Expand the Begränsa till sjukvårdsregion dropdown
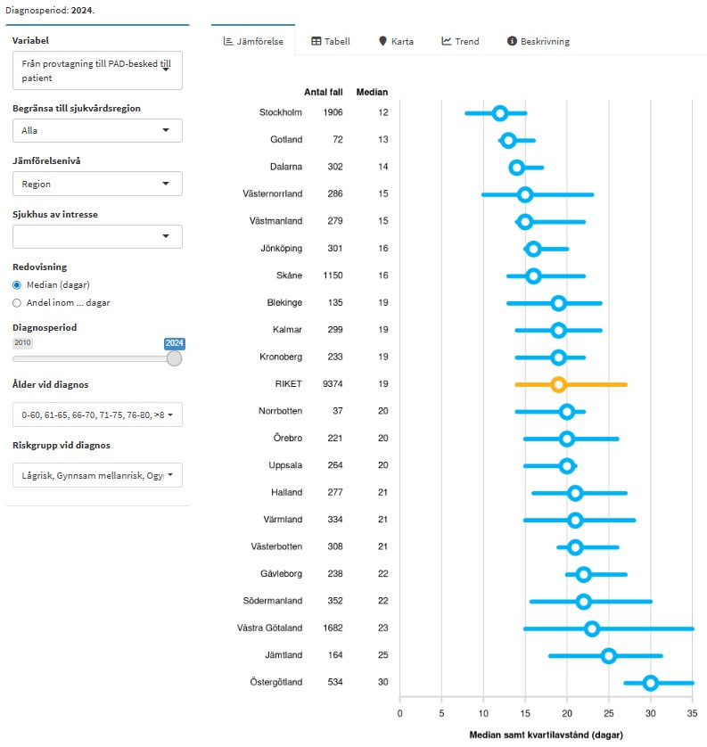Screen dimensions: 707x747 tap(97, 130)
